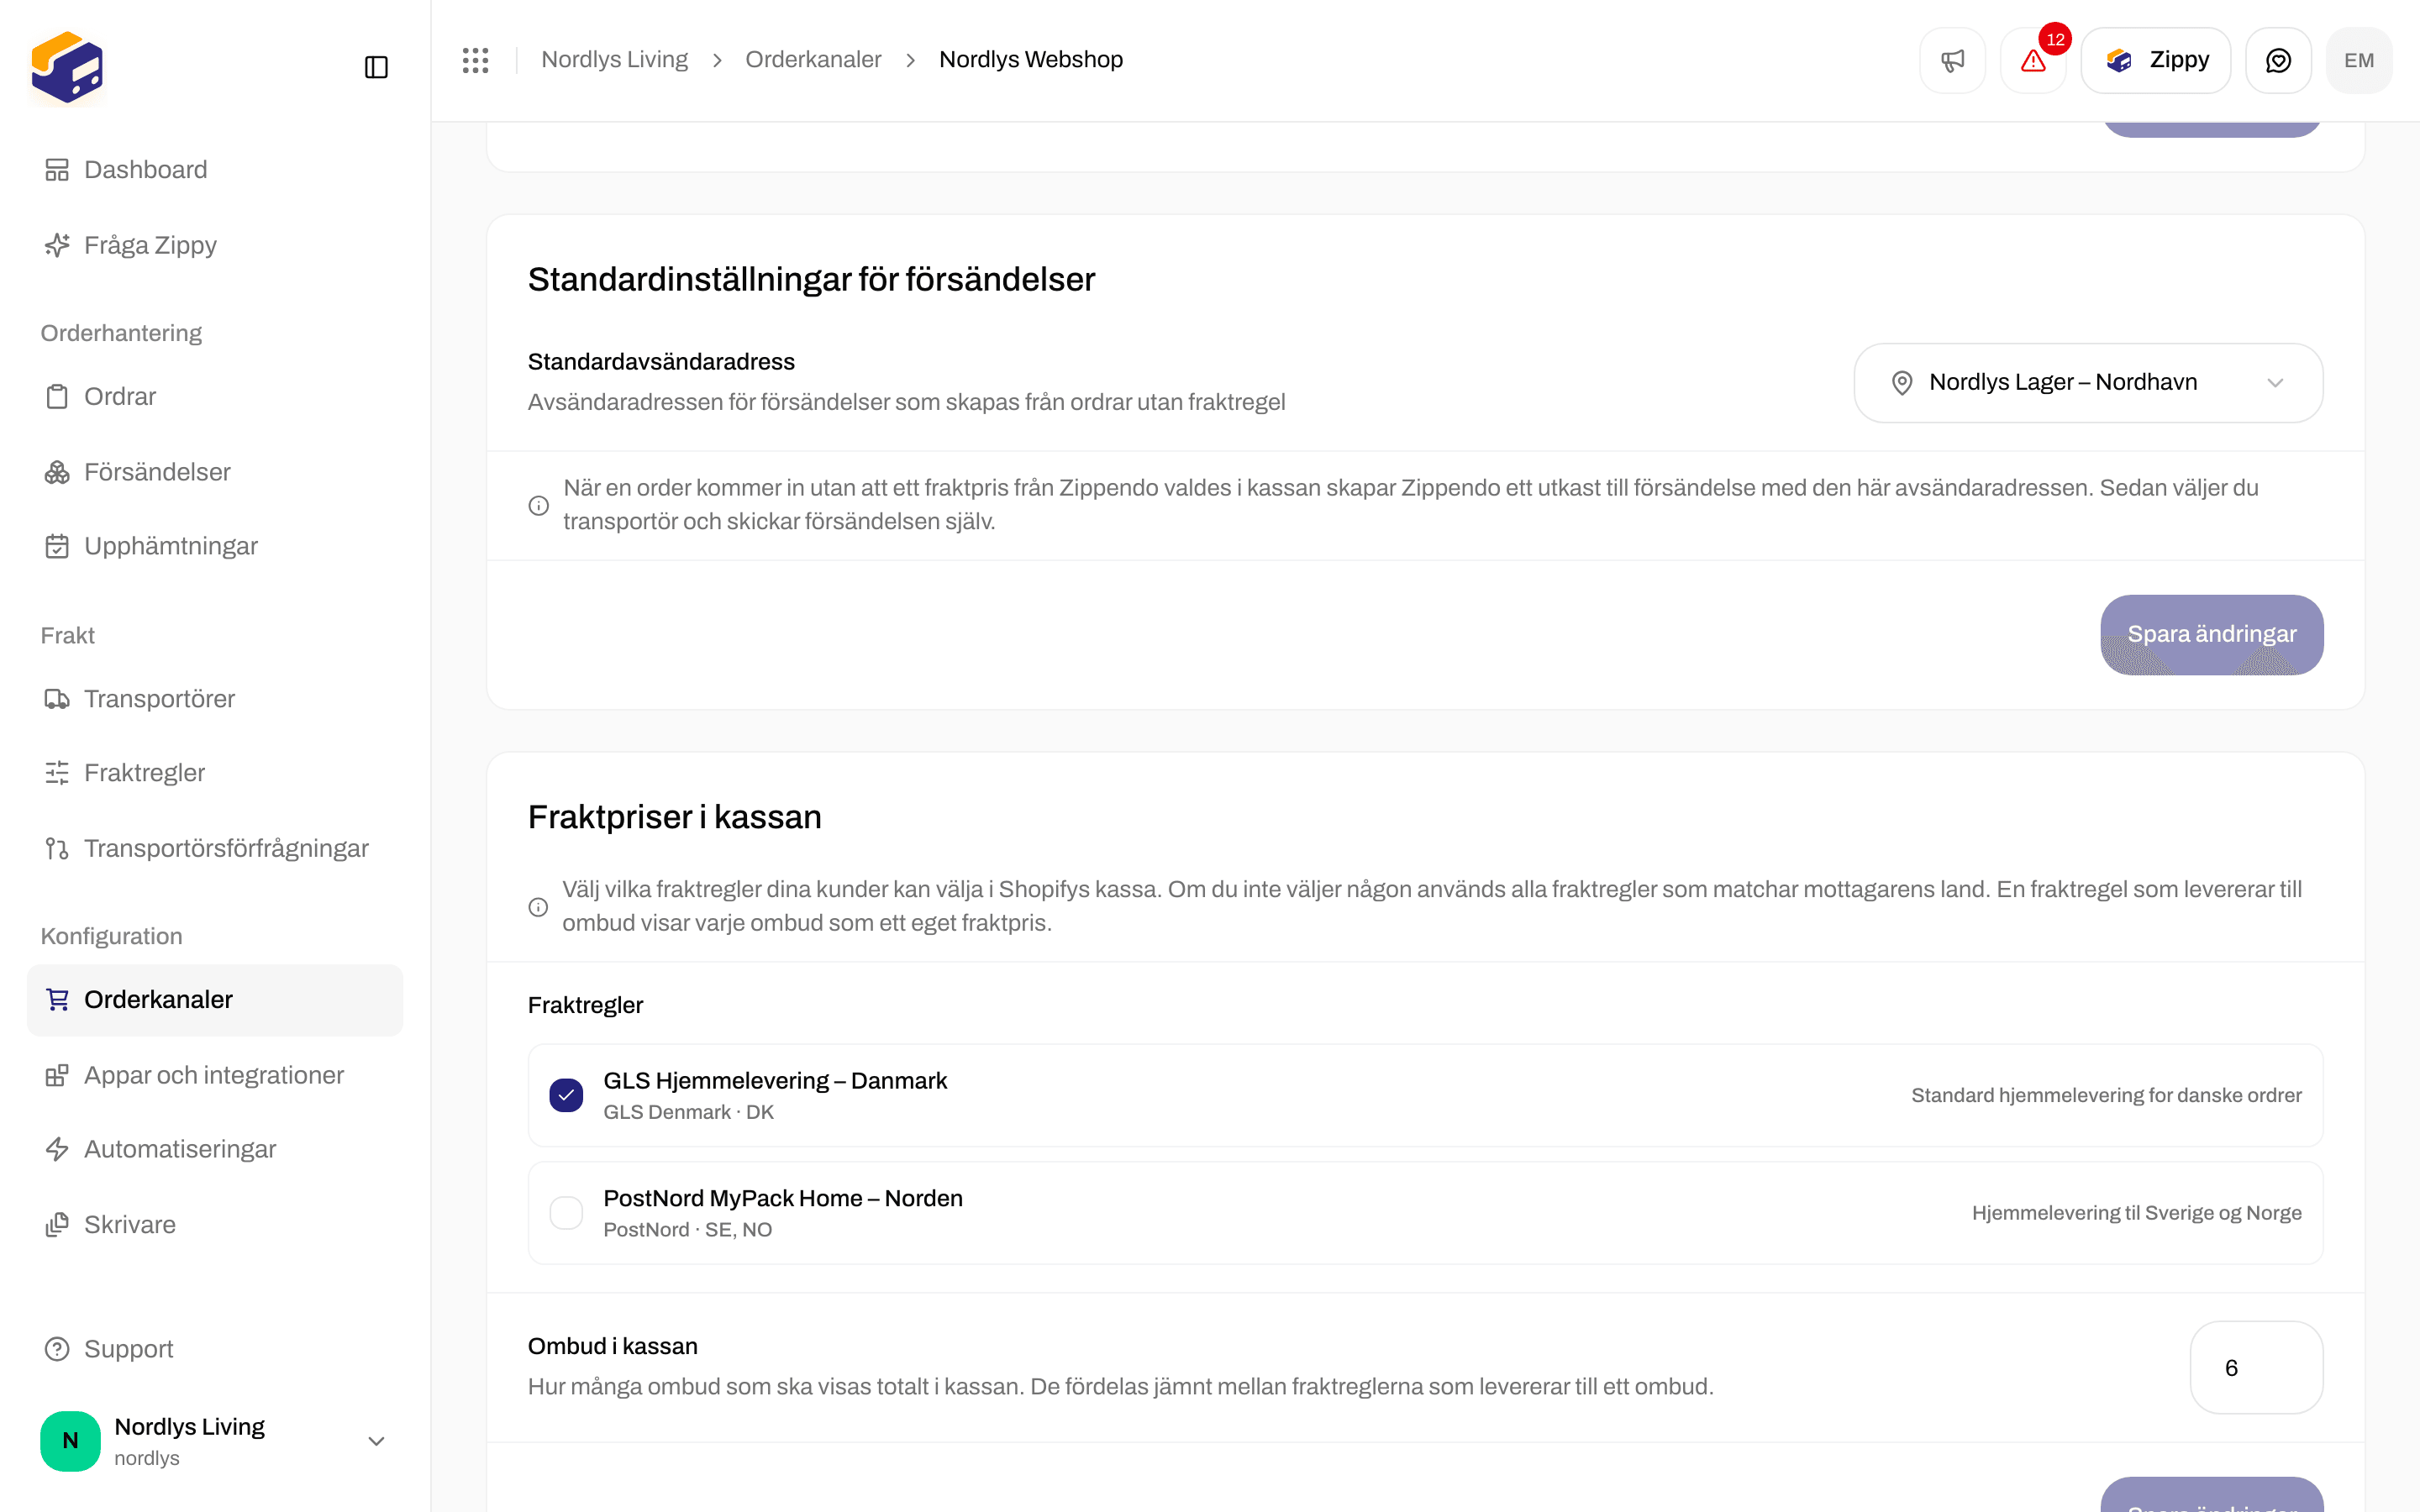The width and height of the screenshot is (2420, 1512).
Task: Open Ordrar in the sidebar
Action: (215, 397)
